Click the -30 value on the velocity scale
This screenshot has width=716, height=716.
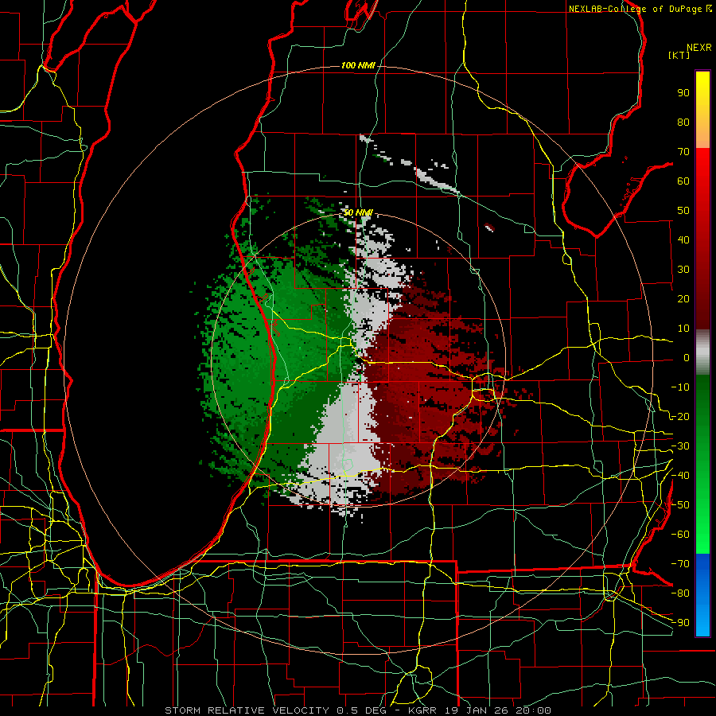[x=680, y=446]
